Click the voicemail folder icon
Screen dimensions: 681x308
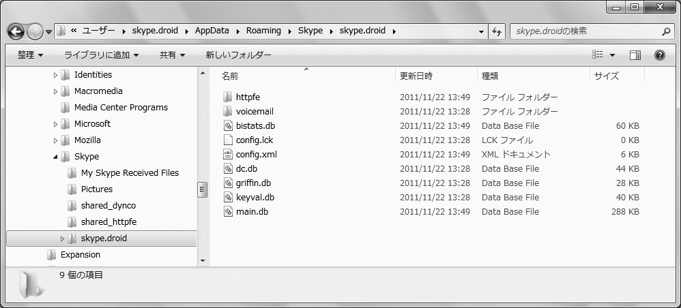pyautogui.click(x=228, y=112)
